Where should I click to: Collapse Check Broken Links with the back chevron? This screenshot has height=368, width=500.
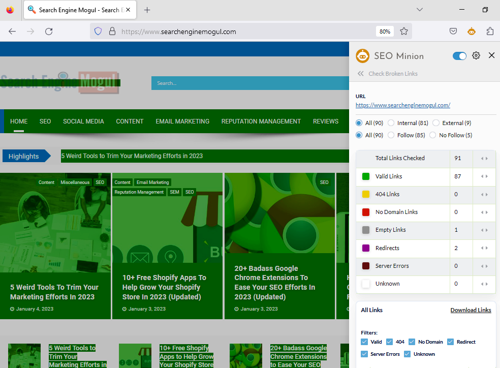point(360,73)
